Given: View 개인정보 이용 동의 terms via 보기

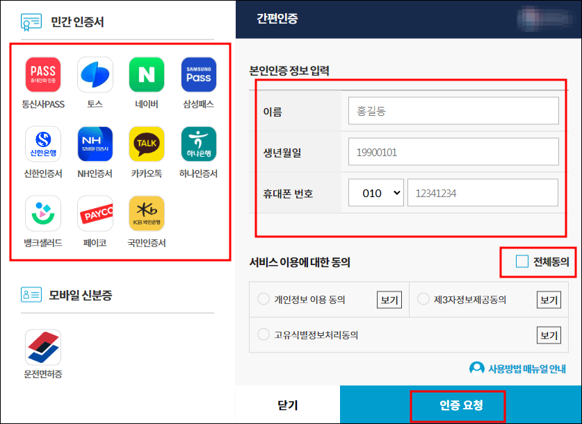Looking at the screenshot, I should point(389,300).
